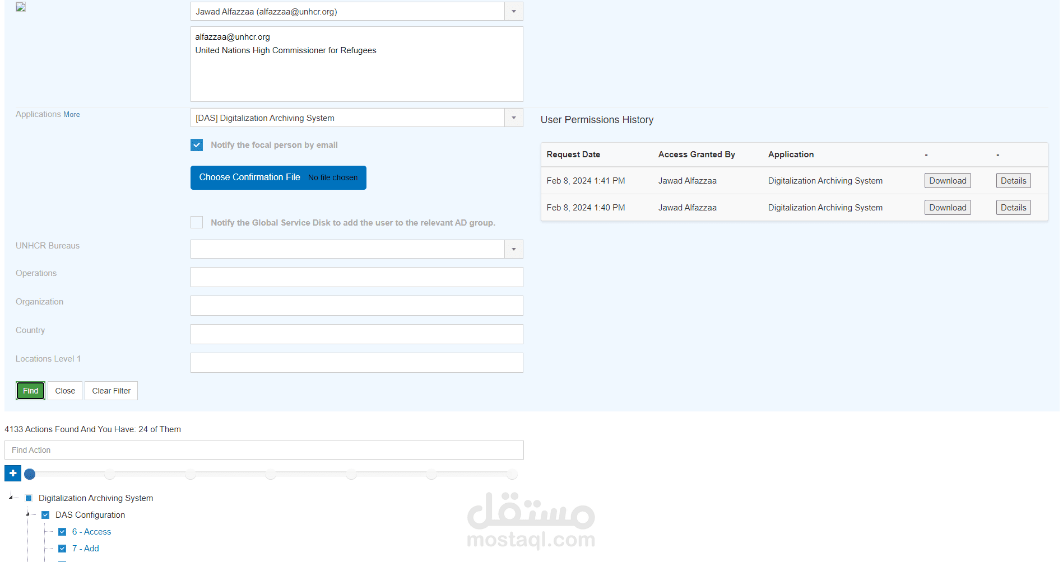Click the Close button
Screen dimensions: 1063x562
coord(65,391)
